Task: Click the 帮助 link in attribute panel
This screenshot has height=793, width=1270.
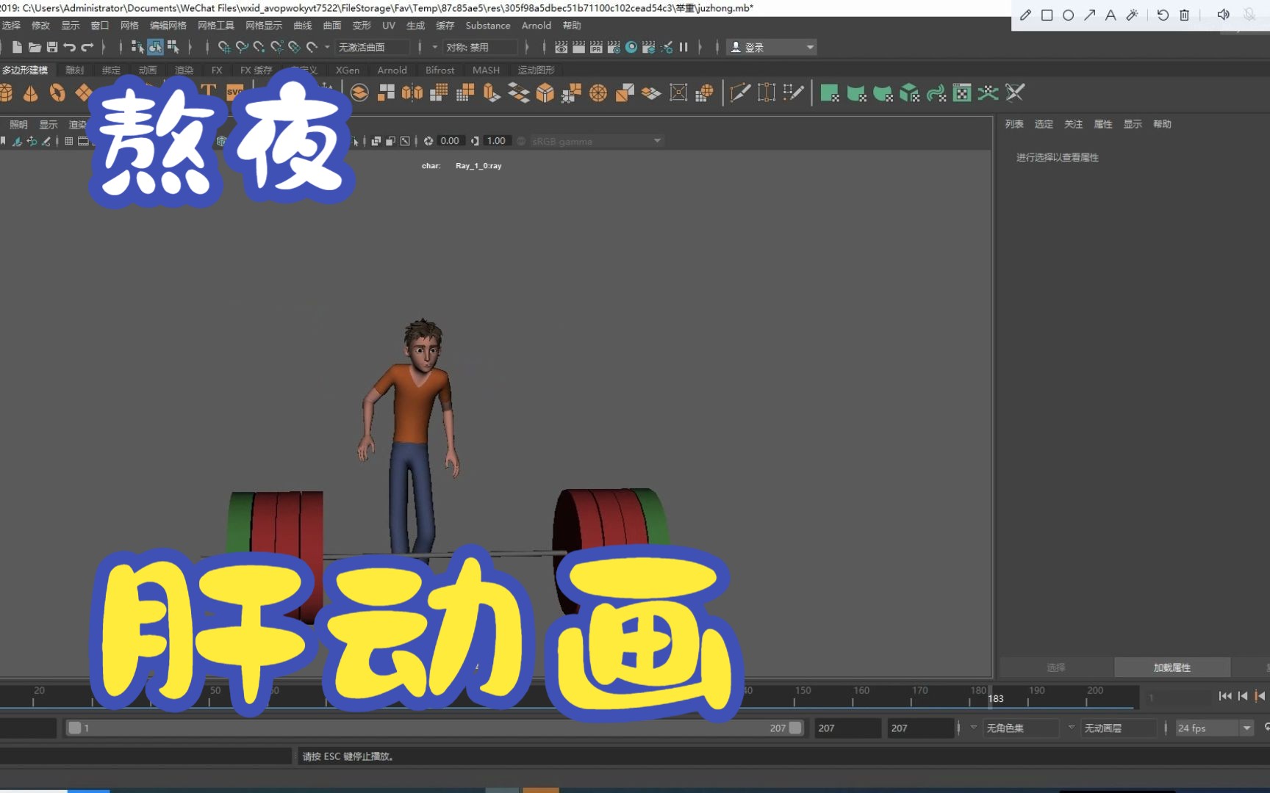Action: (1162, 124)
